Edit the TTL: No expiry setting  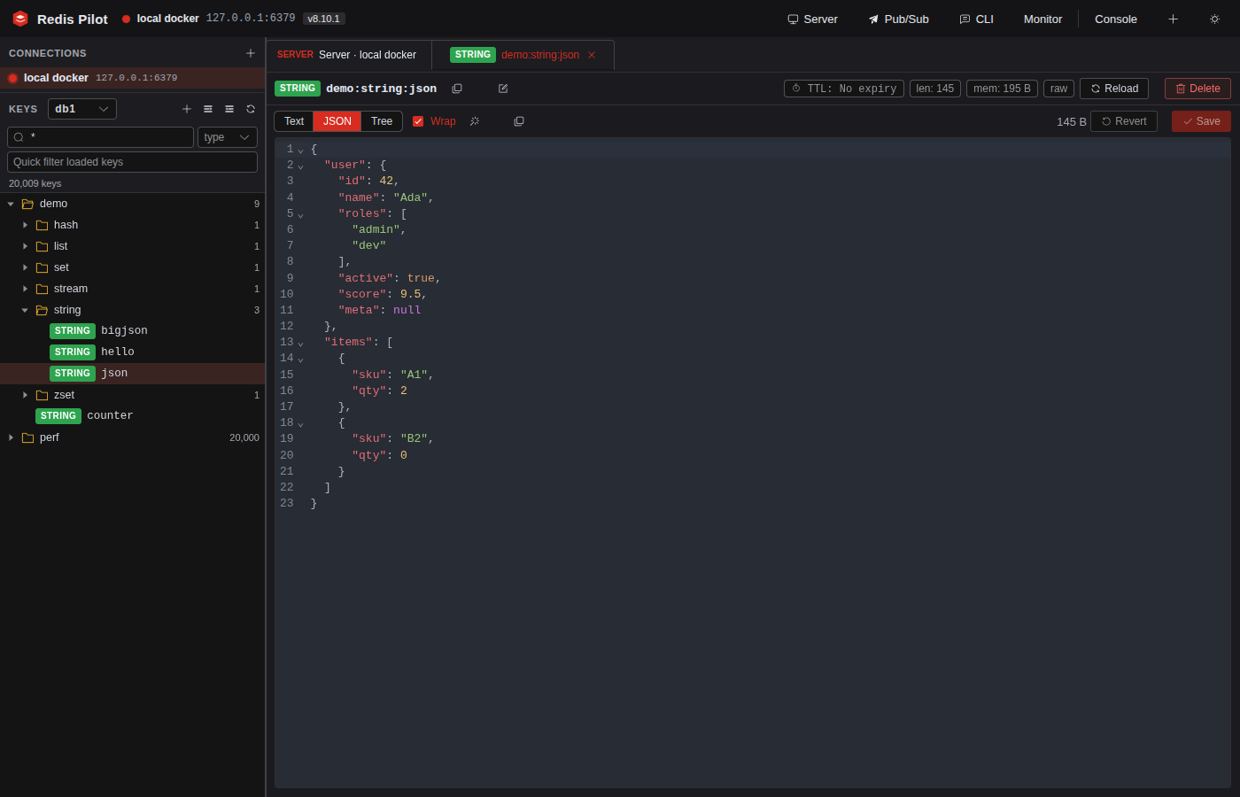[844, 89]
